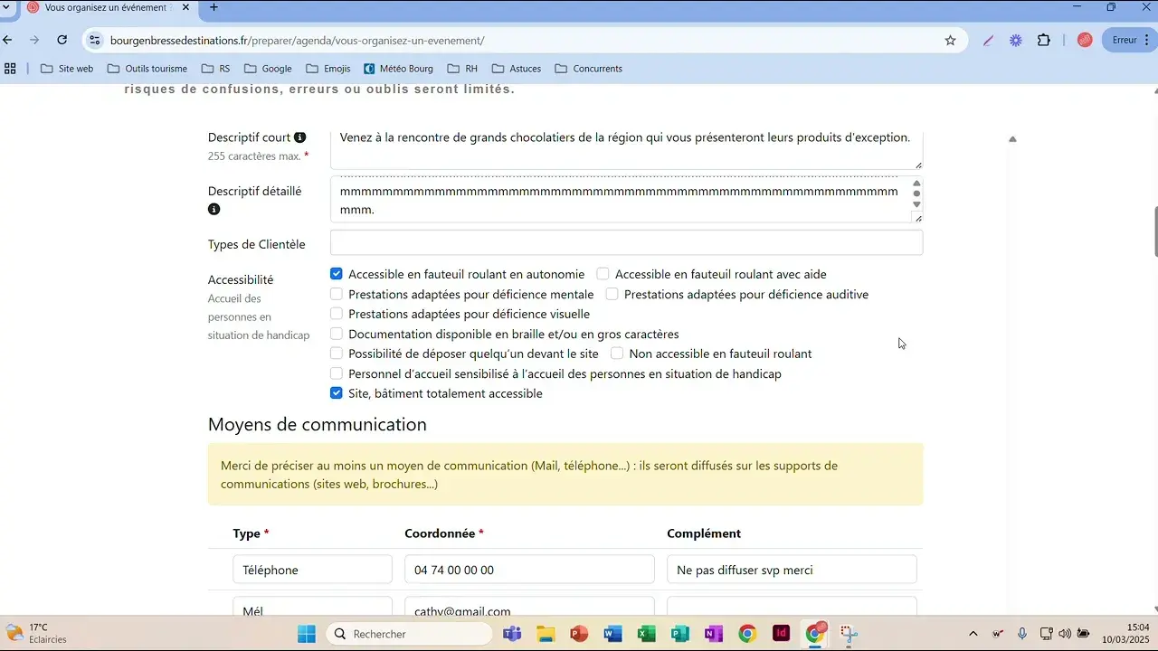Uncheck Accessible en fauteuil roulant en autonomie

tap(337, 274)
